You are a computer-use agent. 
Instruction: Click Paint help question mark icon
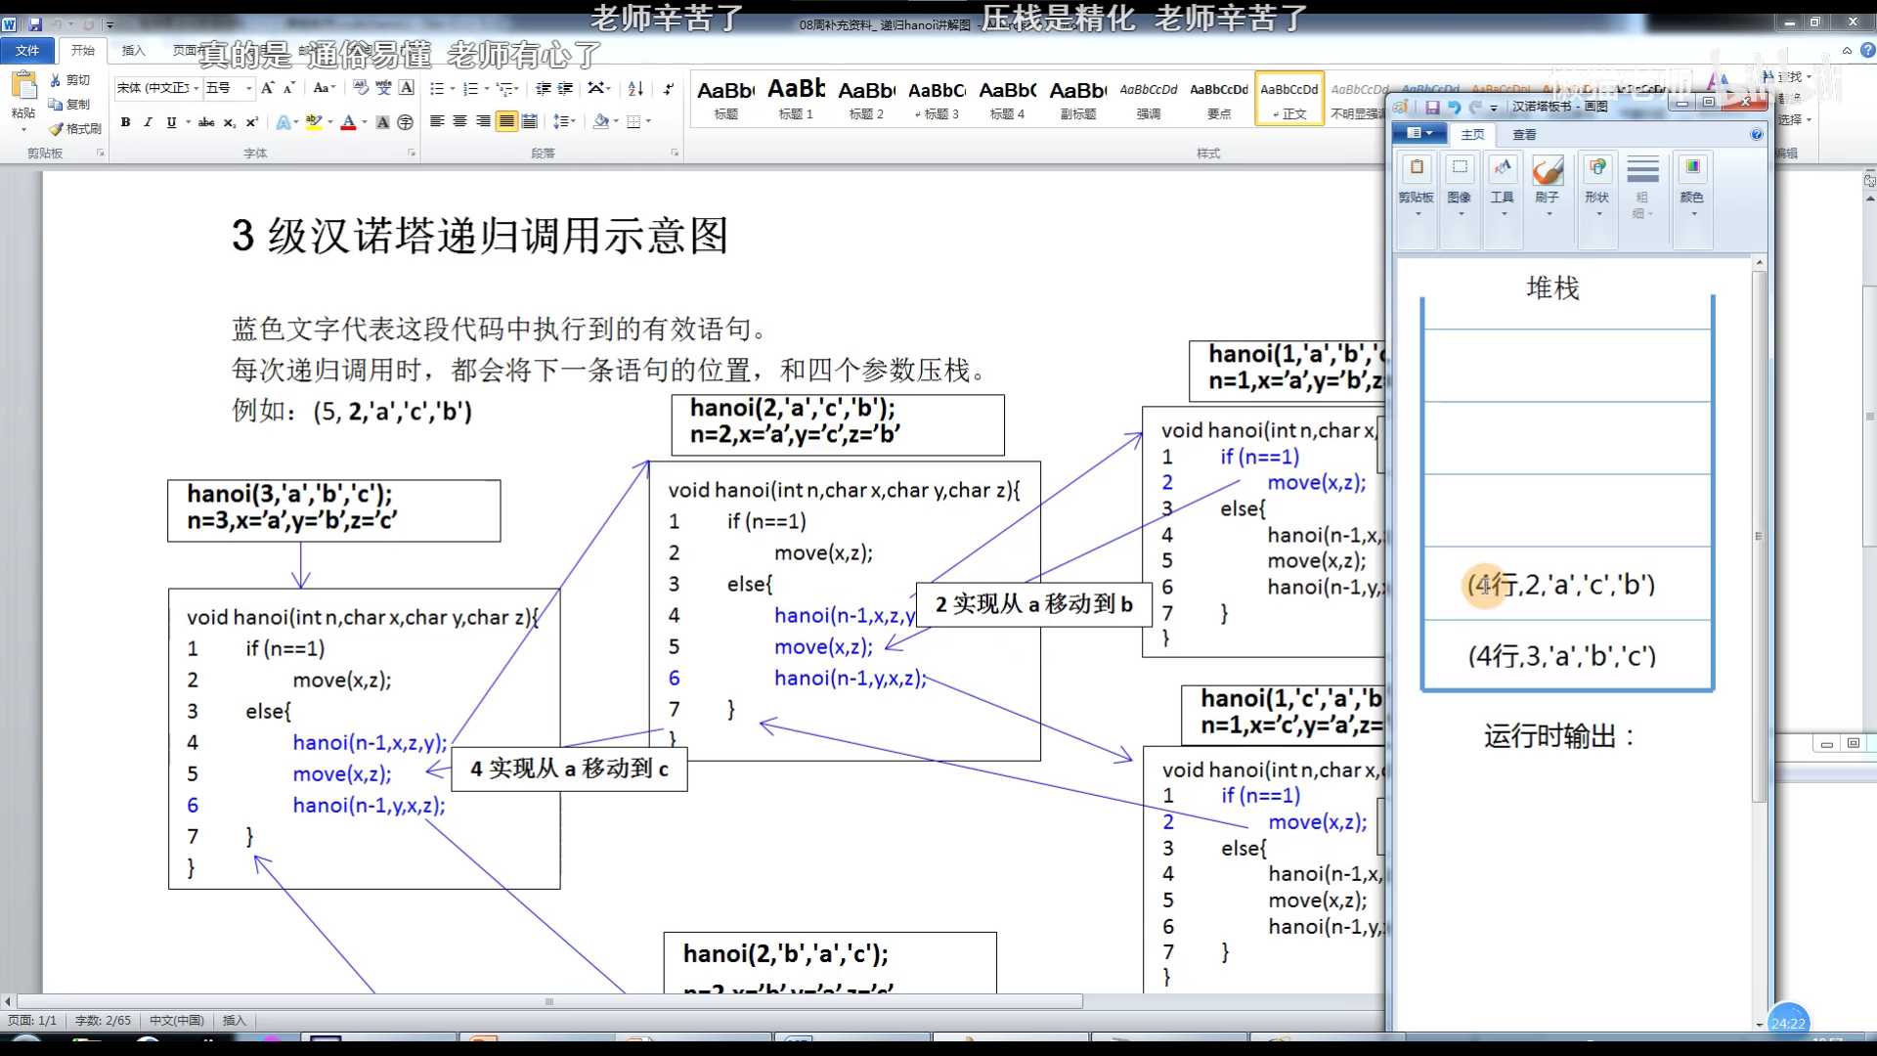coord(1757,134)
